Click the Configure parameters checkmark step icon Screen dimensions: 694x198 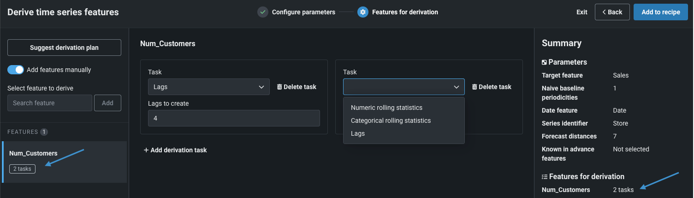(x=263, y=12)
